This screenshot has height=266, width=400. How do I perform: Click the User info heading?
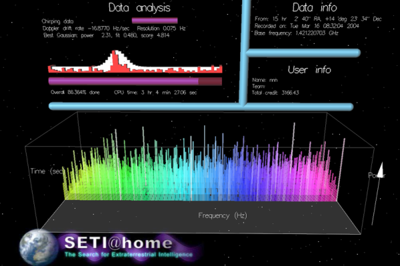[x=309, y=69]
